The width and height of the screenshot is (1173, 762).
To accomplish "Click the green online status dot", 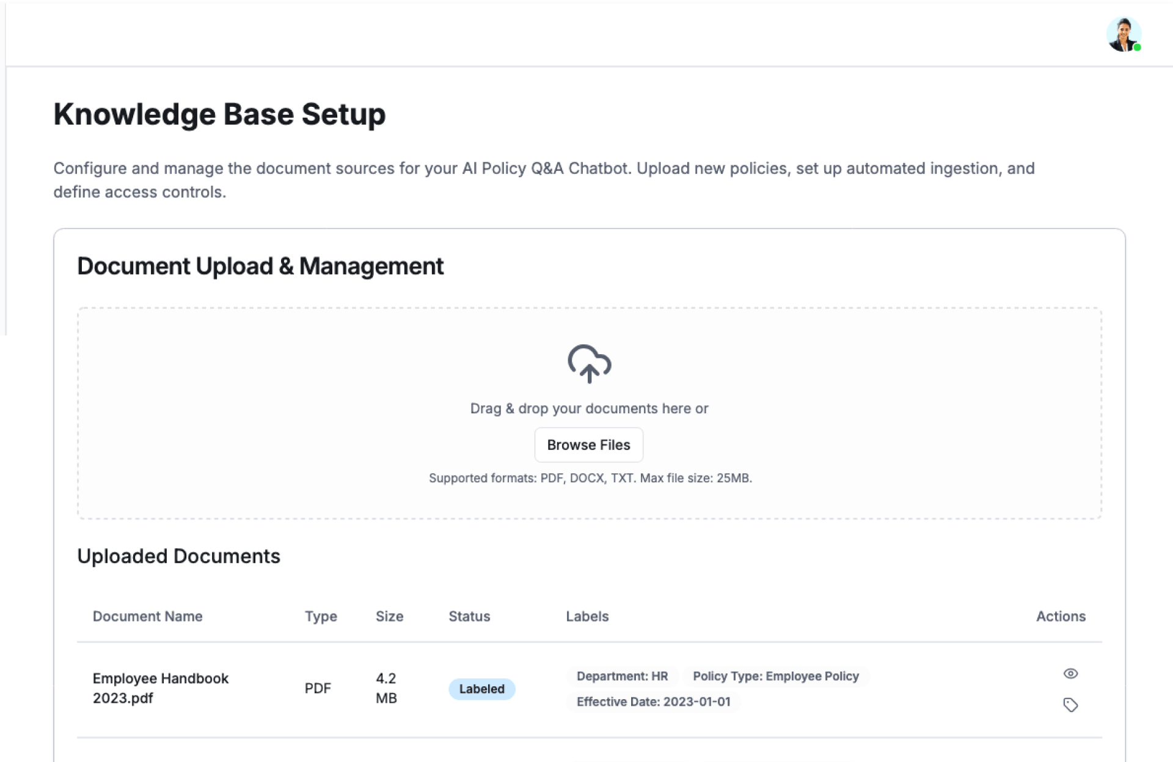I will (x=1137, y=48).
